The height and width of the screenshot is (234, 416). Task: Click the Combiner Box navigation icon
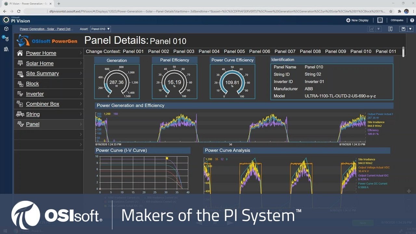[20, 104]
